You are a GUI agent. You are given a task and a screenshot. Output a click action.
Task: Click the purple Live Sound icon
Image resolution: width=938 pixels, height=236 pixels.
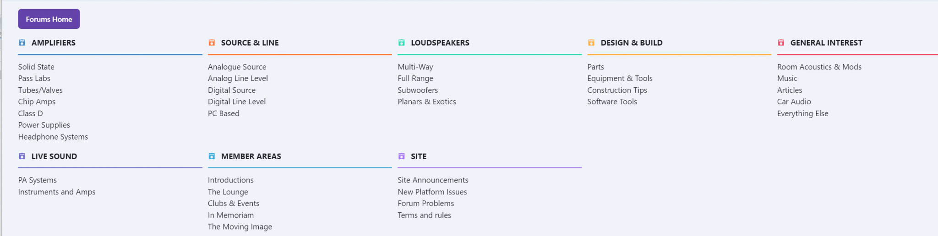22,156
